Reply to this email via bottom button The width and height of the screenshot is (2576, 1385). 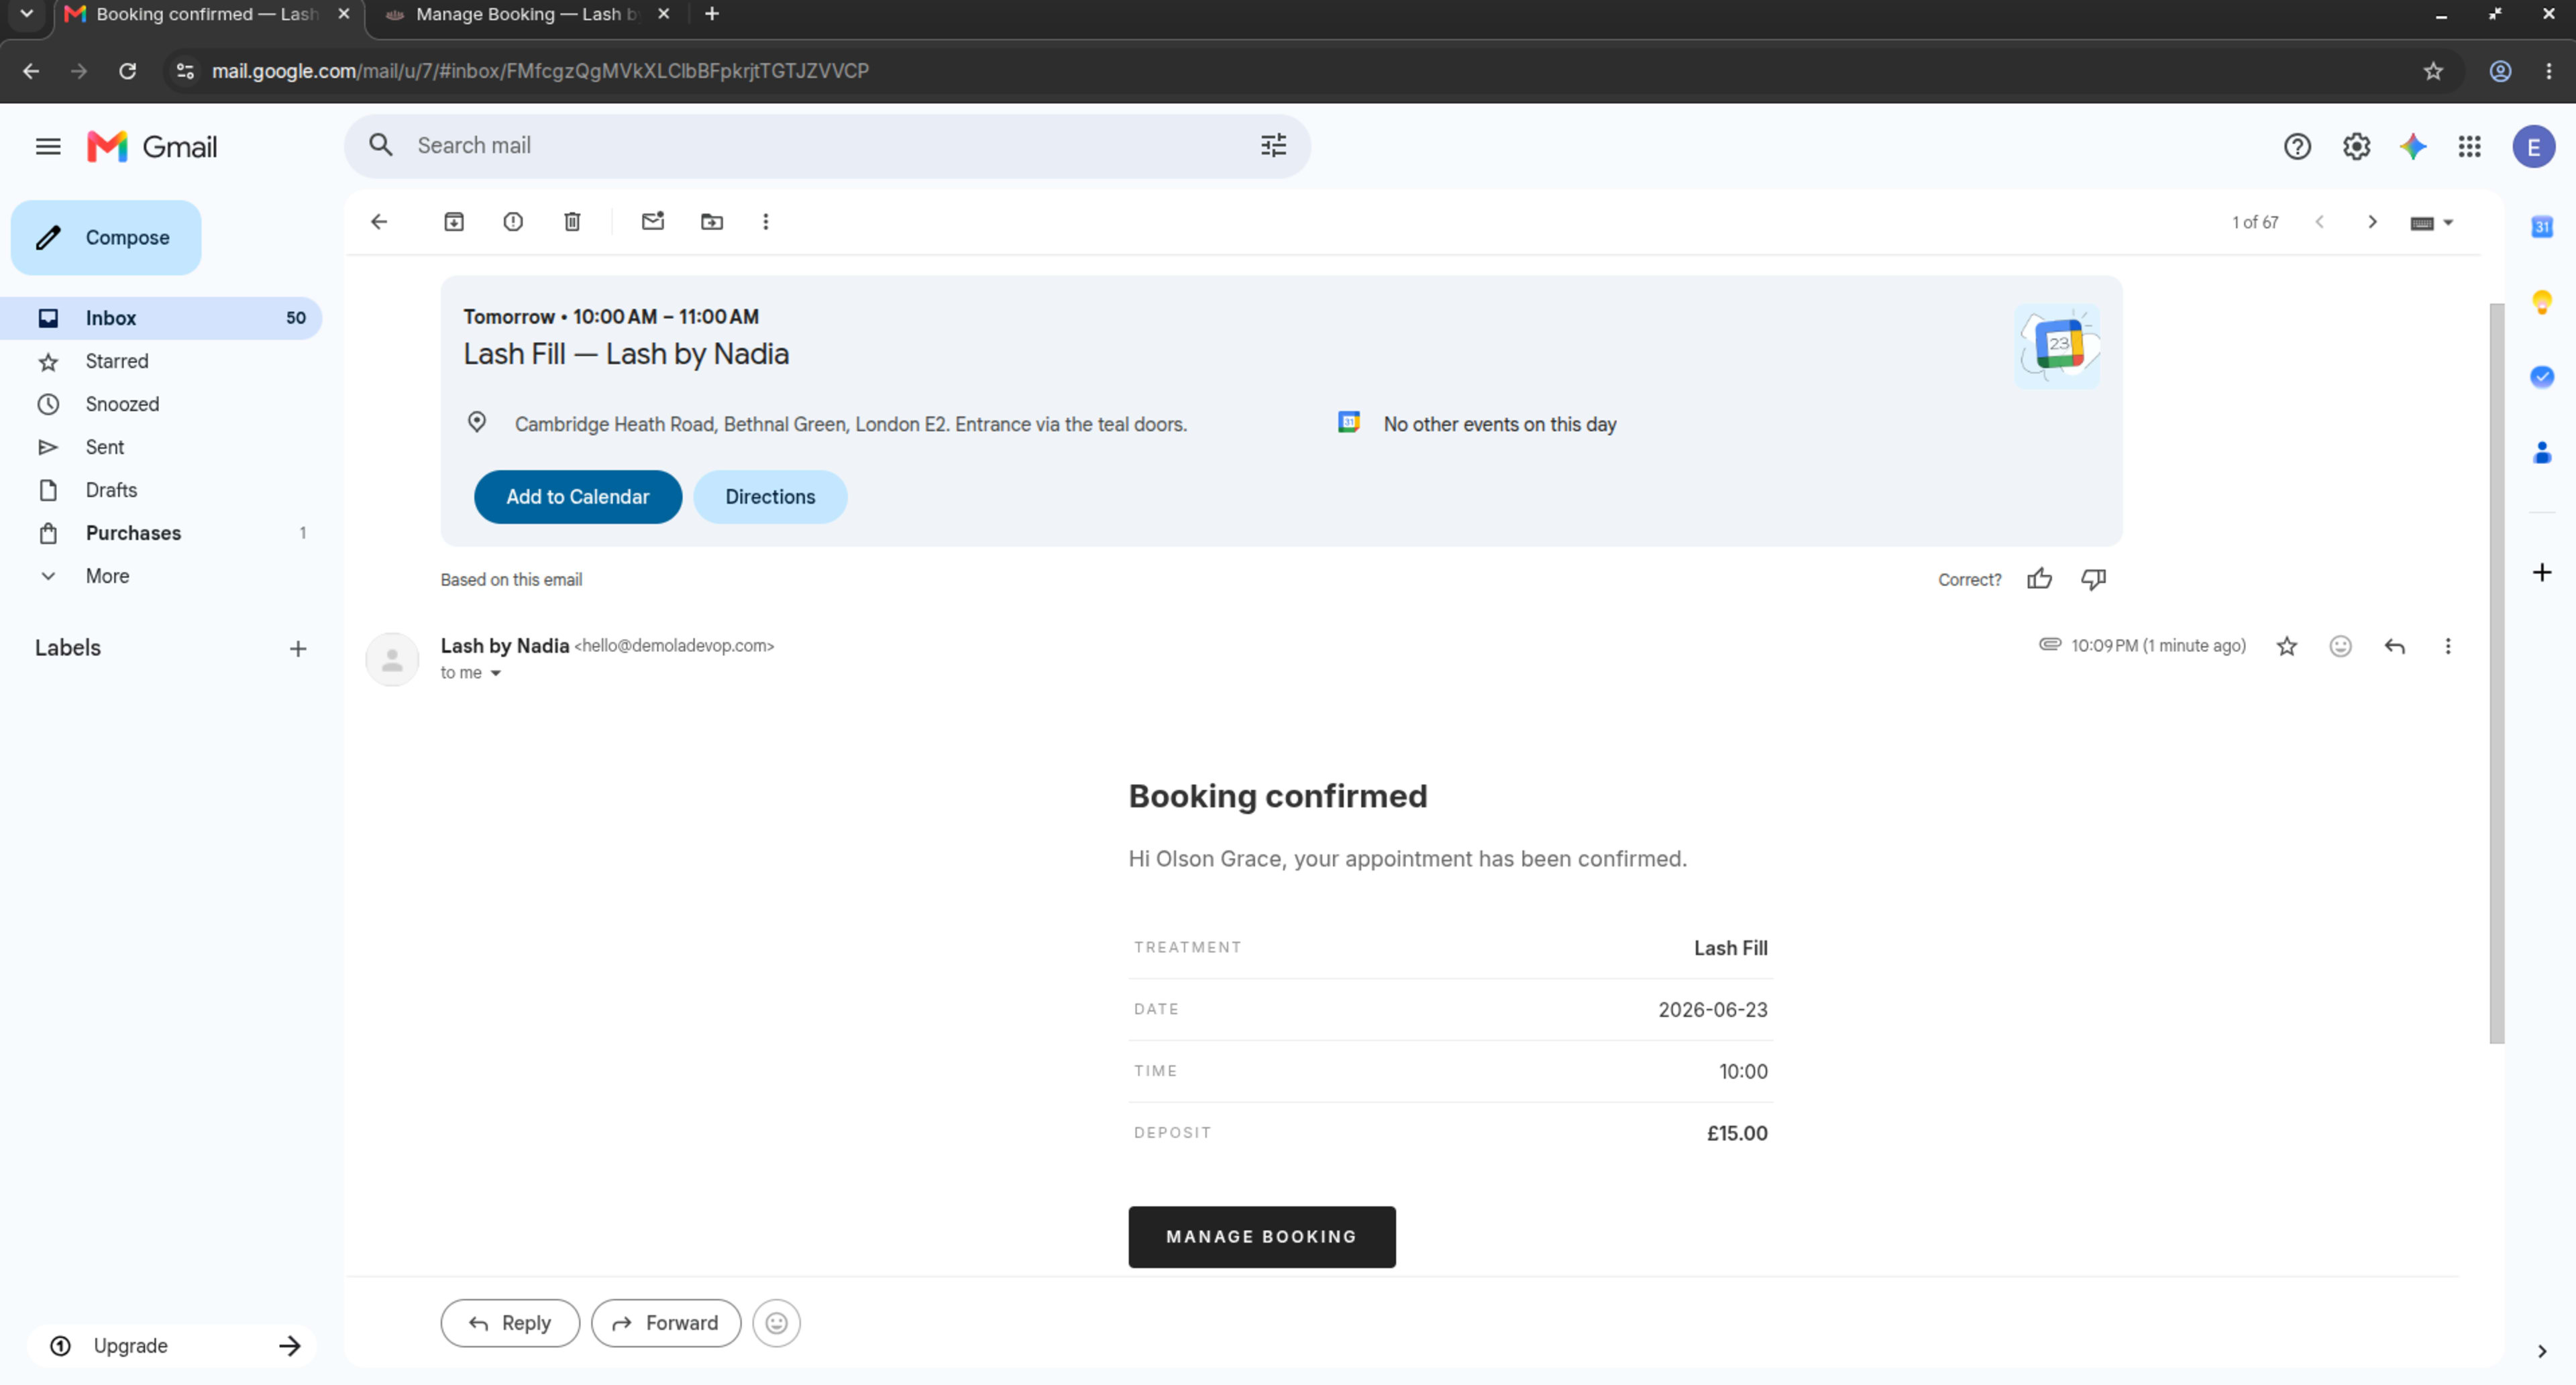point(510,1323)
